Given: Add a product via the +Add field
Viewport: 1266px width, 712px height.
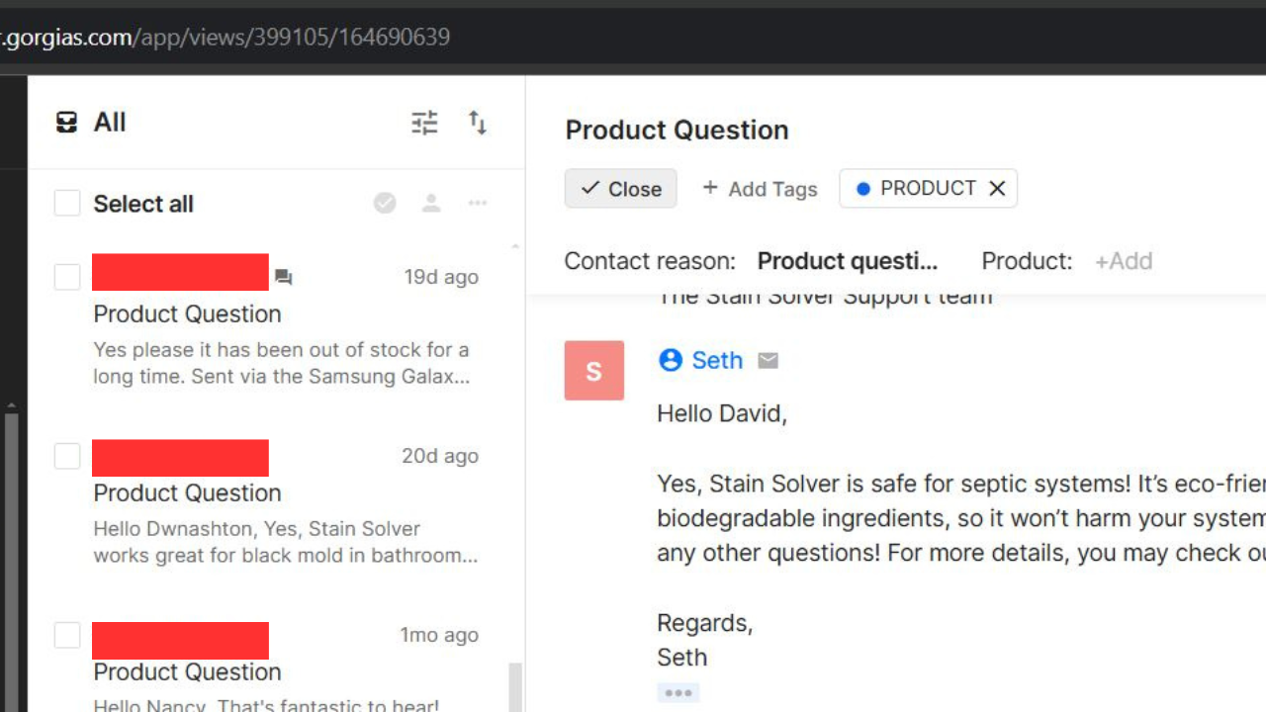Looking at the screenshot, I should click(1124, 261).
